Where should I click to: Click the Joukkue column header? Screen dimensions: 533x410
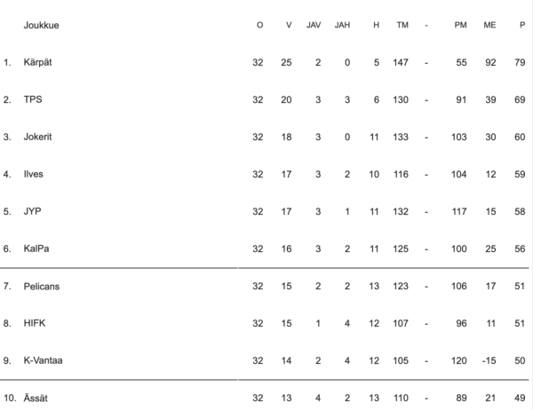click(41, 25)
